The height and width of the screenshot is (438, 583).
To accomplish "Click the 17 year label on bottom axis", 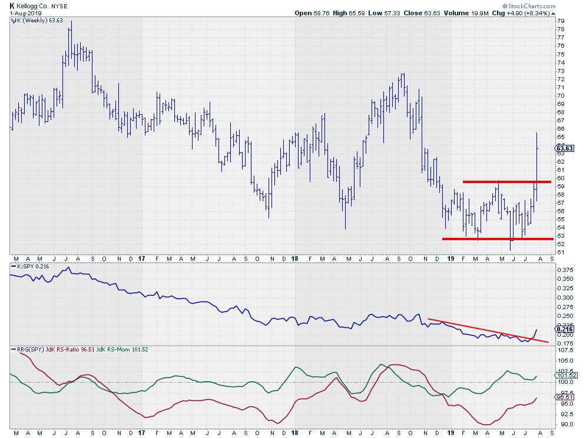I will (141, 433).
